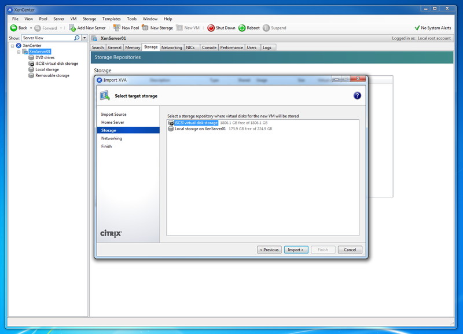Click the Cancel button in Import XVA

pos(350,250)
